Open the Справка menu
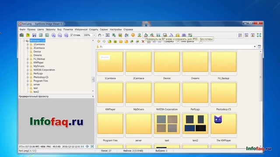This screenshot has width=280, height=157. click(x=128, y=30)
